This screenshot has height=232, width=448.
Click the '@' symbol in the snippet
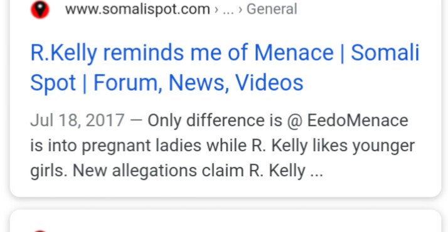(295, 121)
